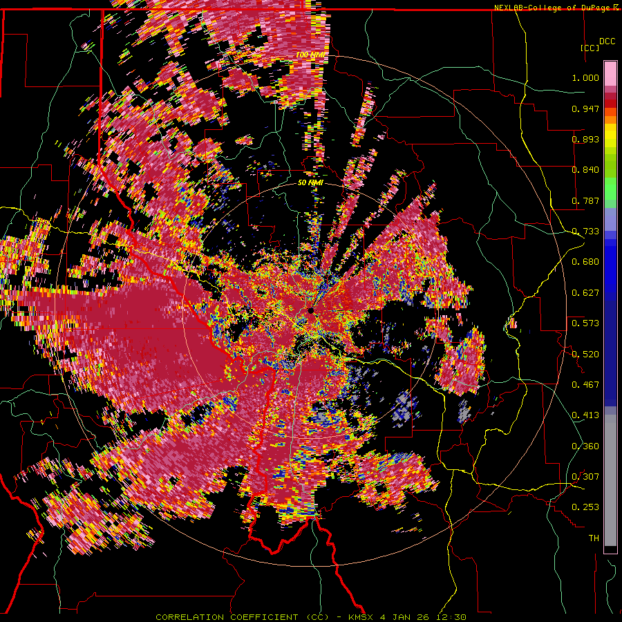Image resolution: width=622 pixels, height=622 pixels.
Task: Select the 1.000 value on the scale
Action: (x=585, y=77)
